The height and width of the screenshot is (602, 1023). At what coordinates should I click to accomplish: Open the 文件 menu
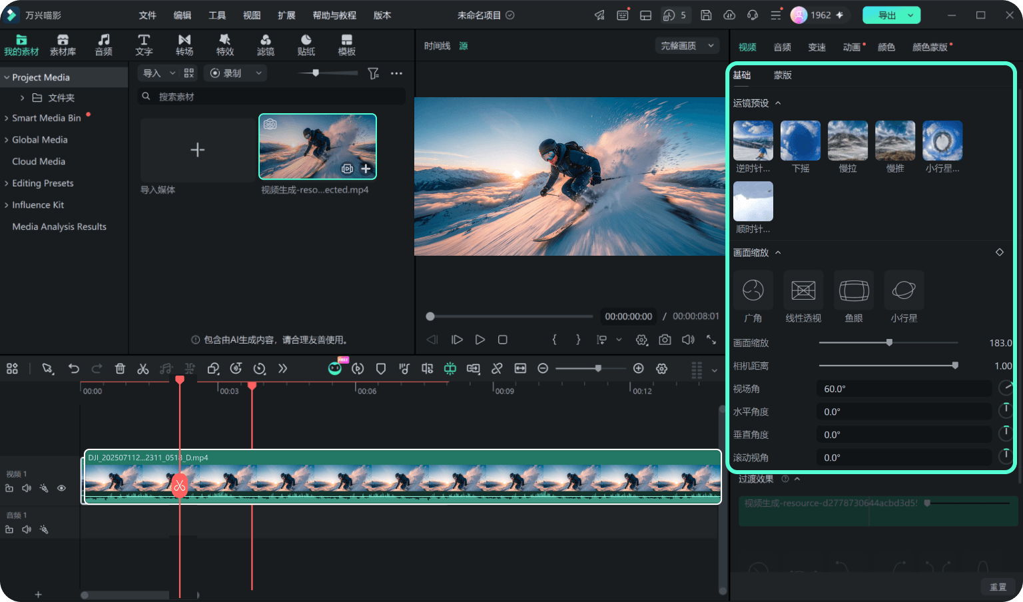coord(147,15)
